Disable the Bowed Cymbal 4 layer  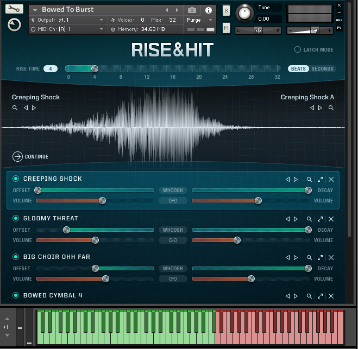pyautogui.click(x=16, y=295)
